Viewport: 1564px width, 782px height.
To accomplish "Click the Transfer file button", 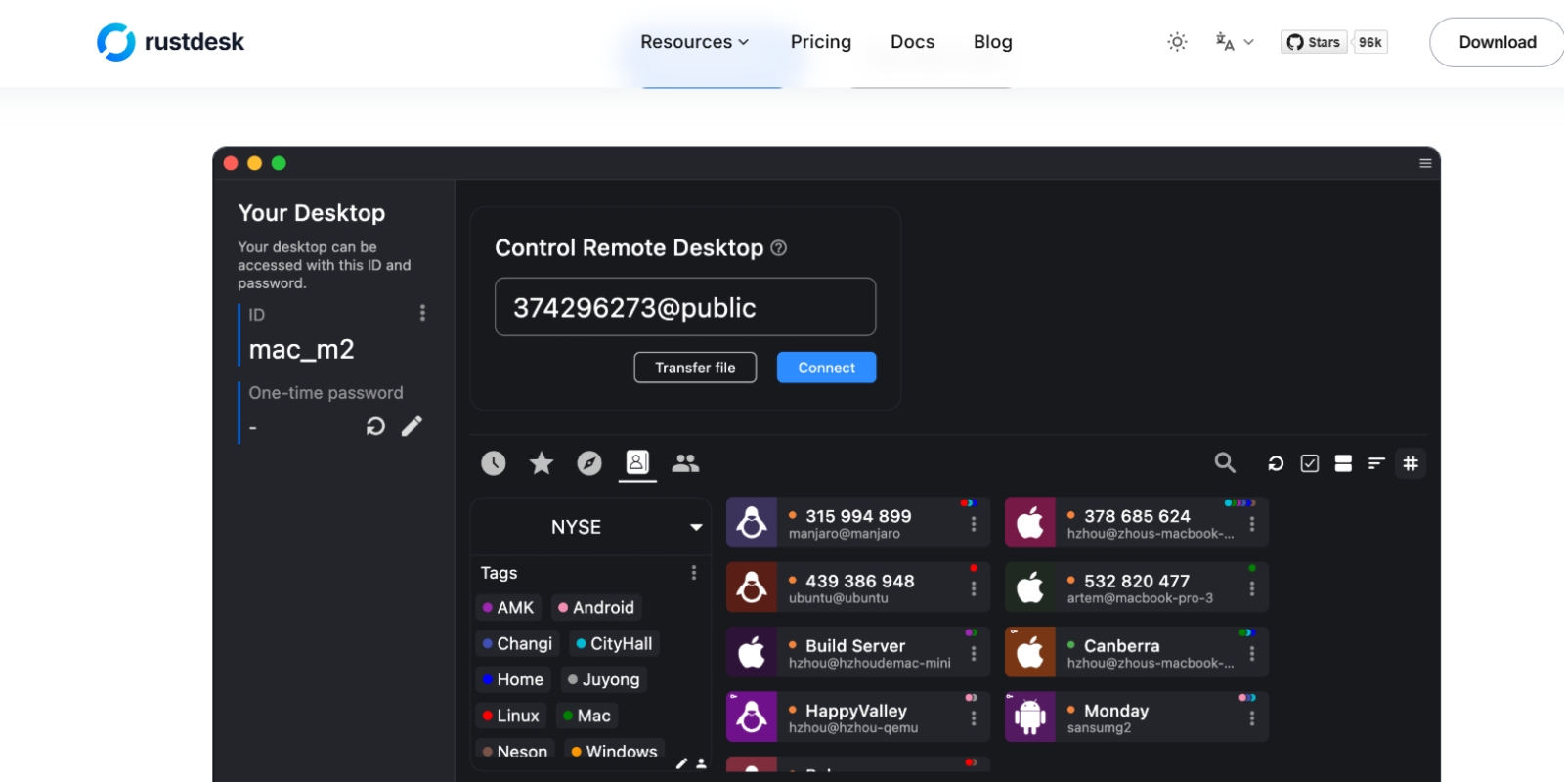I will pyautogui.click(x=695, y=368).
